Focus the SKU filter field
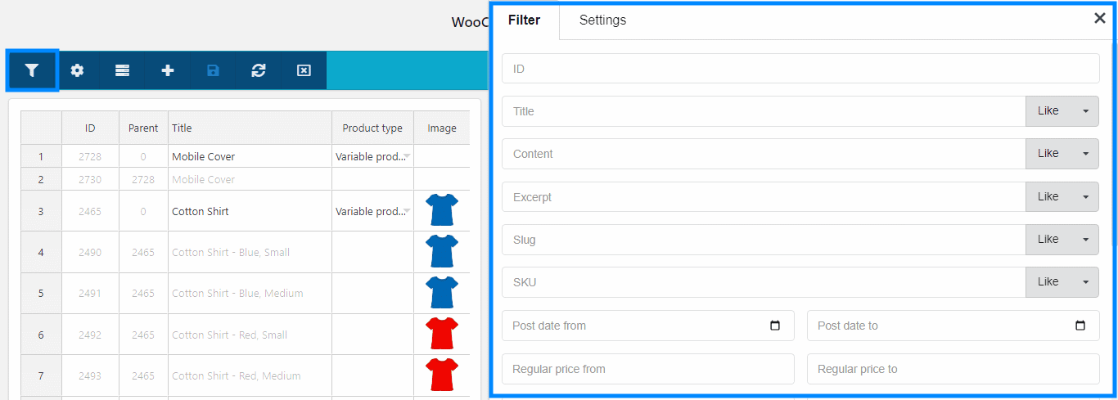The height and width of the screenshot is (400, 1118). click(x=764, y=282)
